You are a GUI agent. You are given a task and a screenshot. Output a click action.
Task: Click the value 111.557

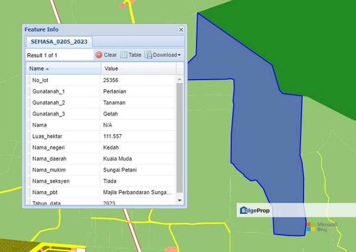(112, 136)
